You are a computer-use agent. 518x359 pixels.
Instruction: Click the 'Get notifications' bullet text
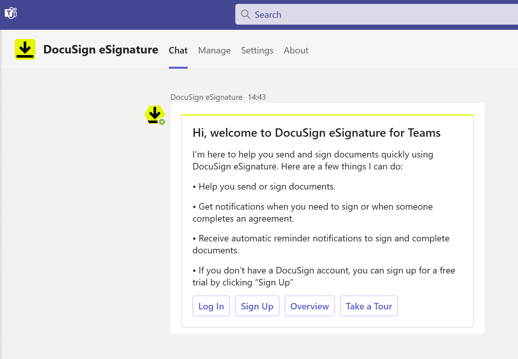click(x=313, y=213)
